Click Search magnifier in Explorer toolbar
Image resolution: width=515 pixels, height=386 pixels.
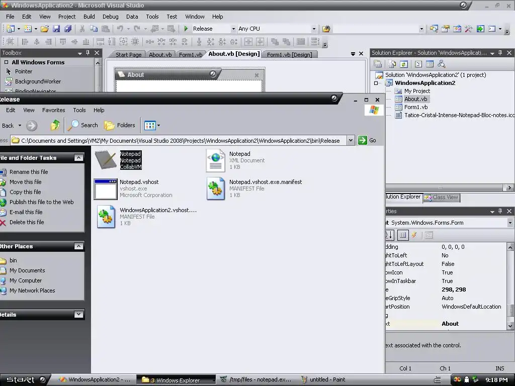tap(83, 125)
